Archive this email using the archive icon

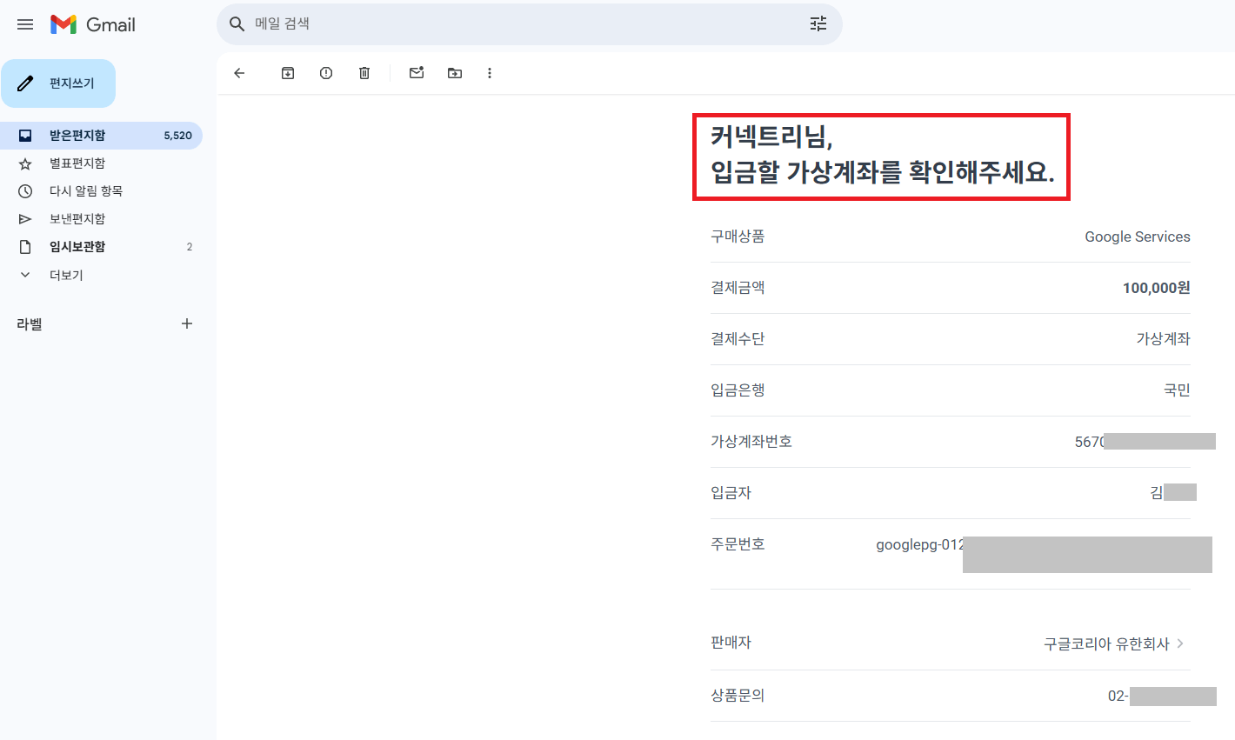[x=288, y=73]
